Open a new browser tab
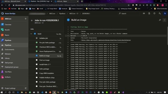This screenshot has height=94, width=168. [x=82, y=1]
